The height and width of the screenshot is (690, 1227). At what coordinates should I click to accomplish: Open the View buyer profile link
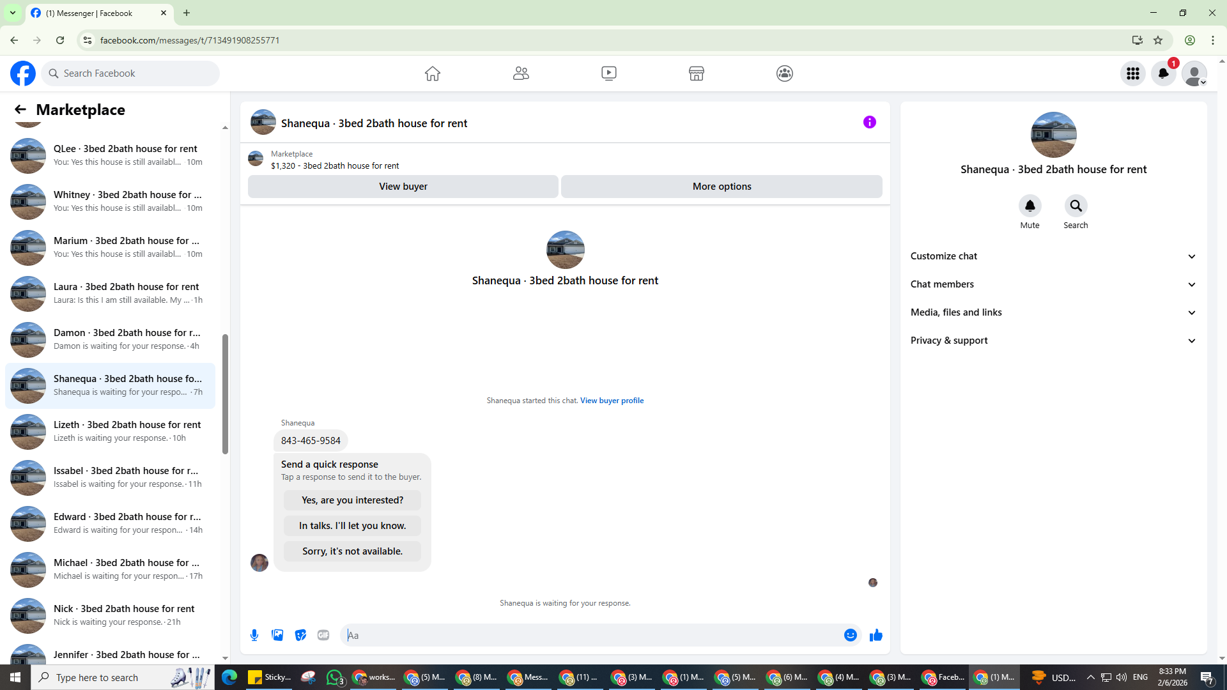coord(612,401)
